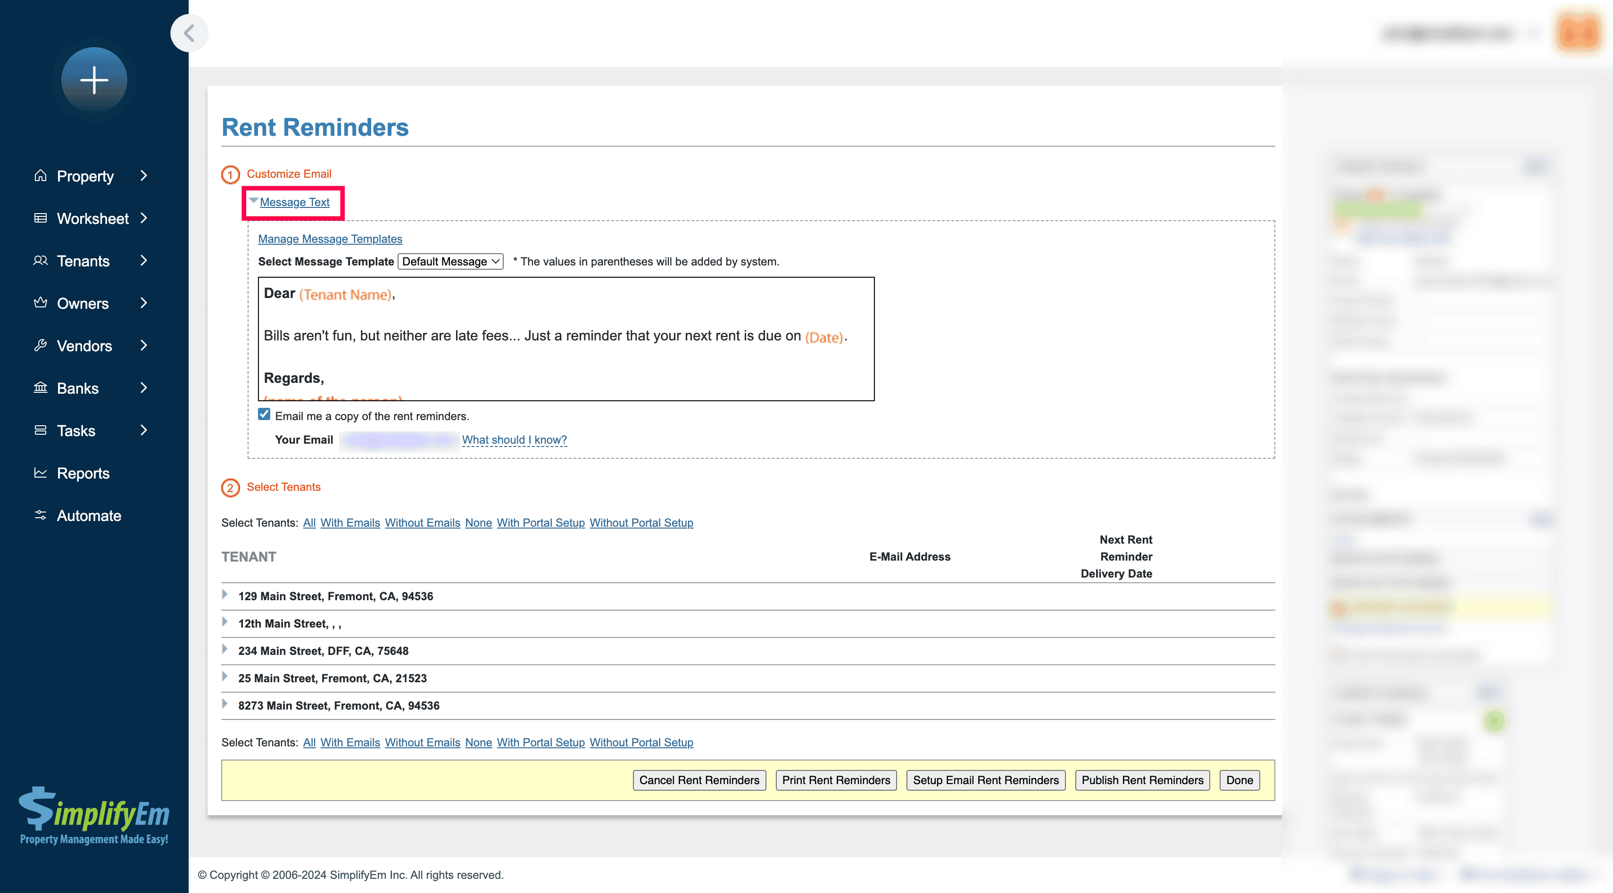This screenshot has width=1613, height=893.
Task: Select tenants With Emails link
Action: [350, 522]
